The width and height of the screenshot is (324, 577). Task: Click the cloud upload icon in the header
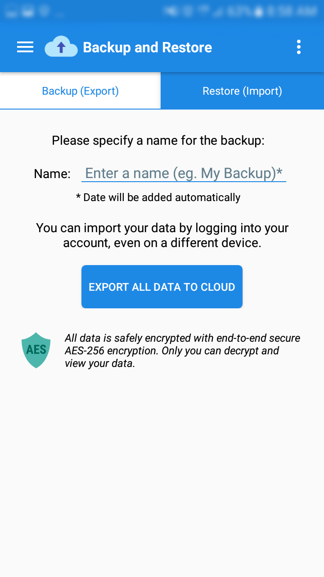pyautogui.click(x=61, y=47)
